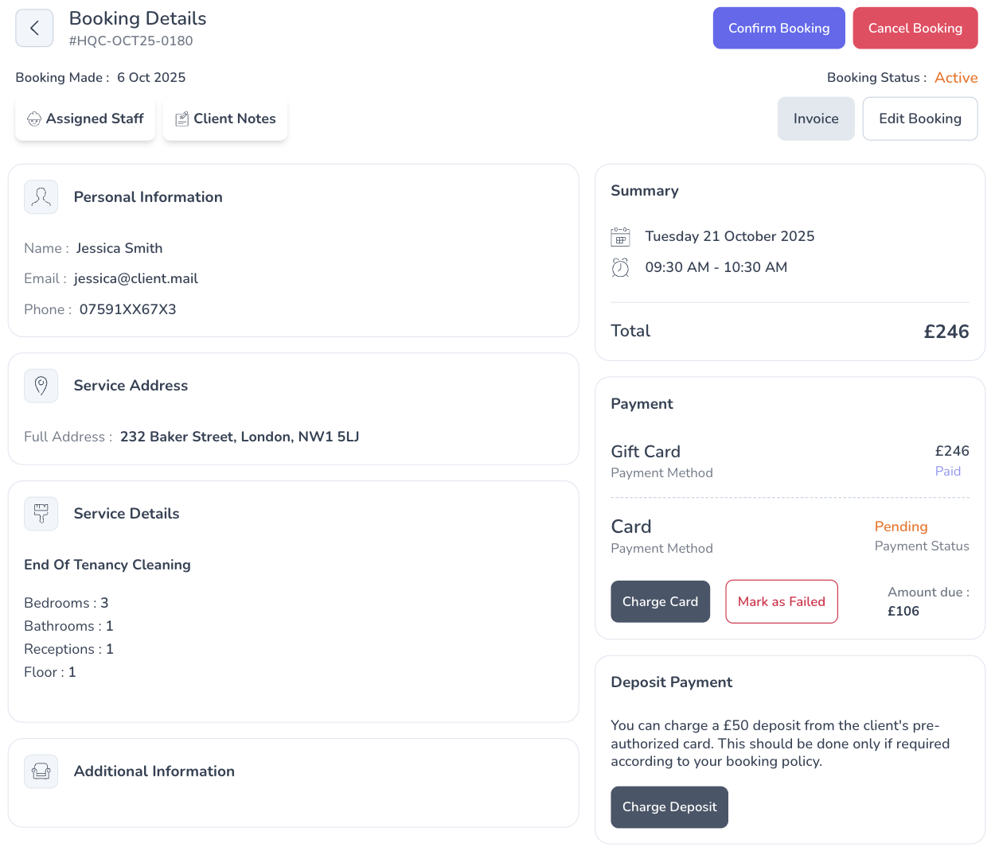Click the amount due £106
The width and height of the screenshot is (995, 851).
pos(903,612)
